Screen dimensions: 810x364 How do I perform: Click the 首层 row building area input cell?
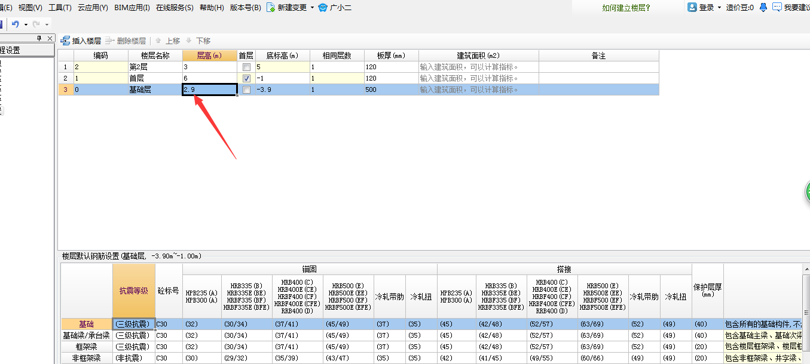(x=478, y=78)
